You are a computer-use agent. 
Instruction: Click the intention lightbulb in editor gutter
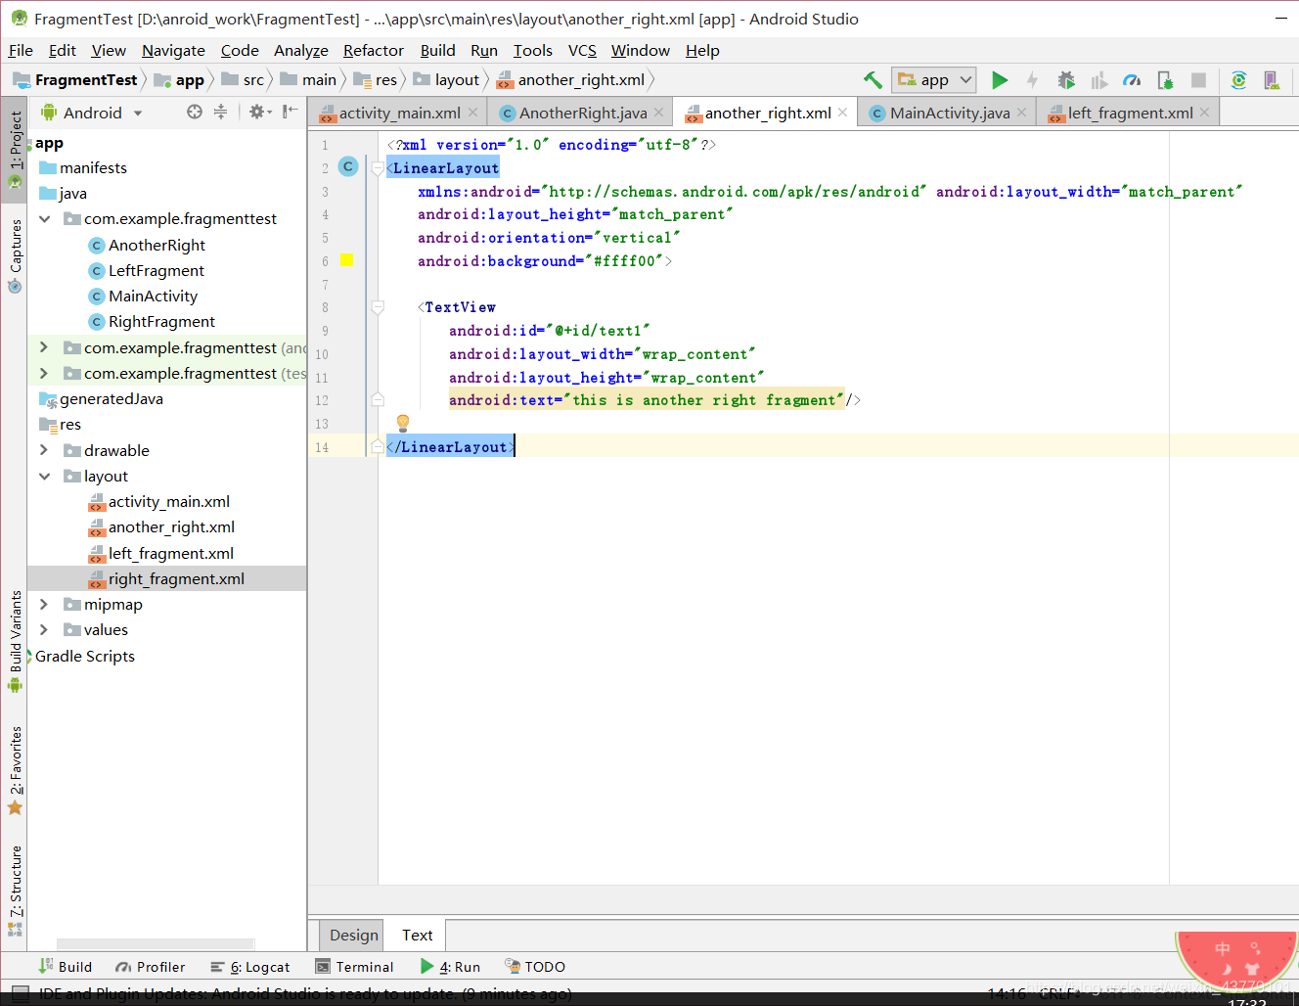(403, 423)
